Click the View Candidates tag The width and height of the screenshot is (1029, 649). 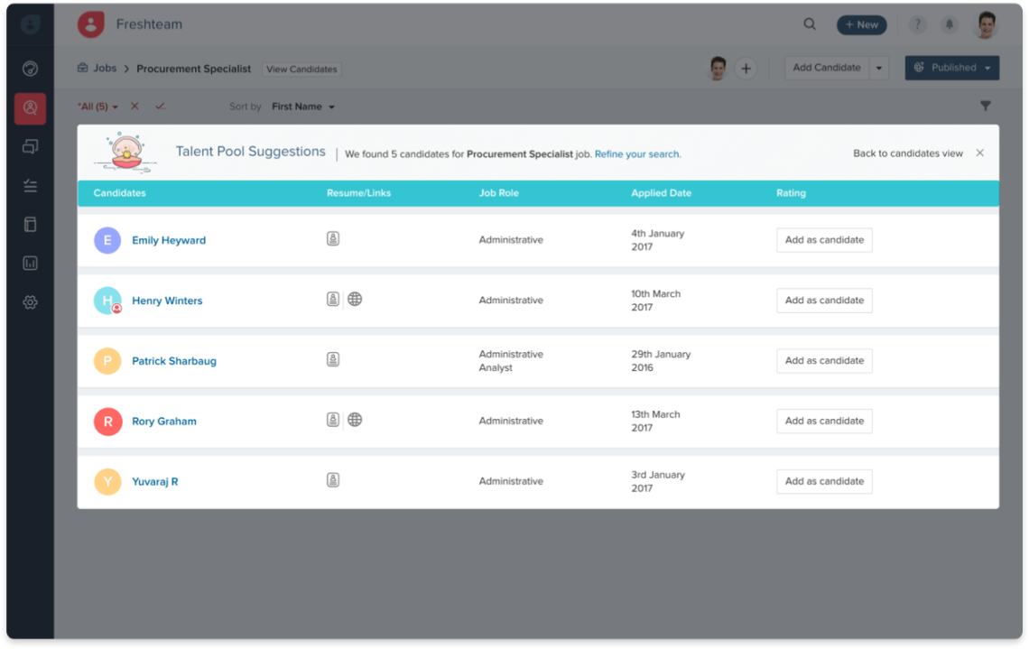point(301,69)
